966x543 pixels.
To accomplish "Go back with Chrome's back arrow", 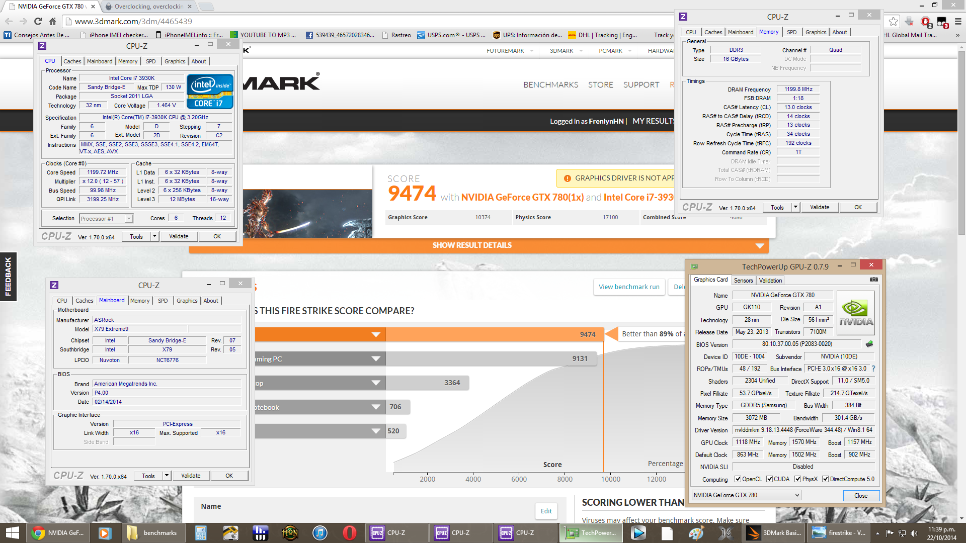I will pyautogui.click(x=9, y=21).
